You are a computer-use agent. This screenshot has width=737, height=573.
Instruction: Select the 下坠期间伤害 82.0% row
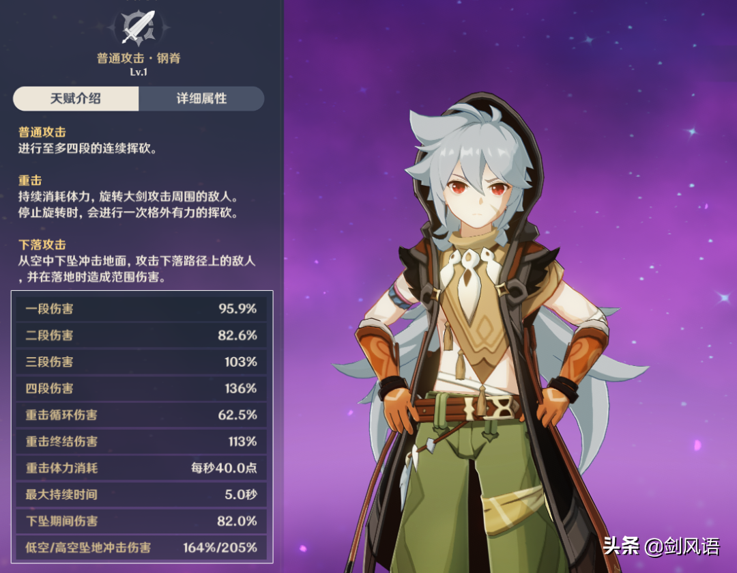(141, 521)
